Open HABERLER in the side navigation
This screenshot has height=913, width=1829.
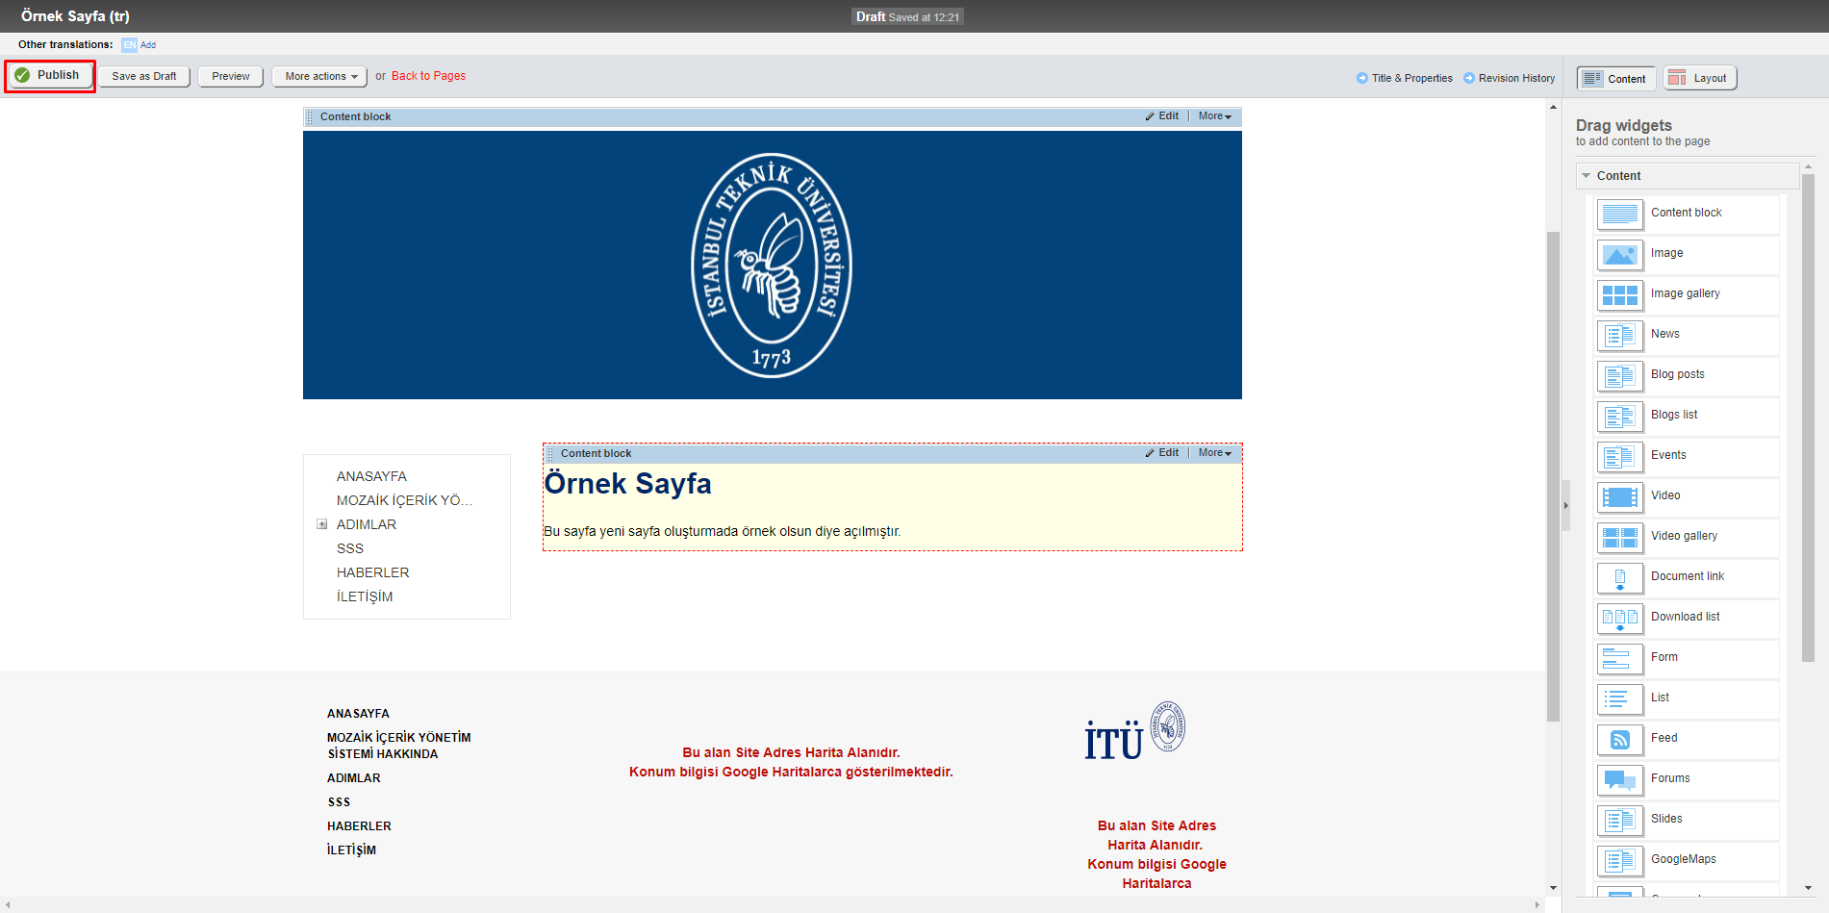click(x=372, y=572)
